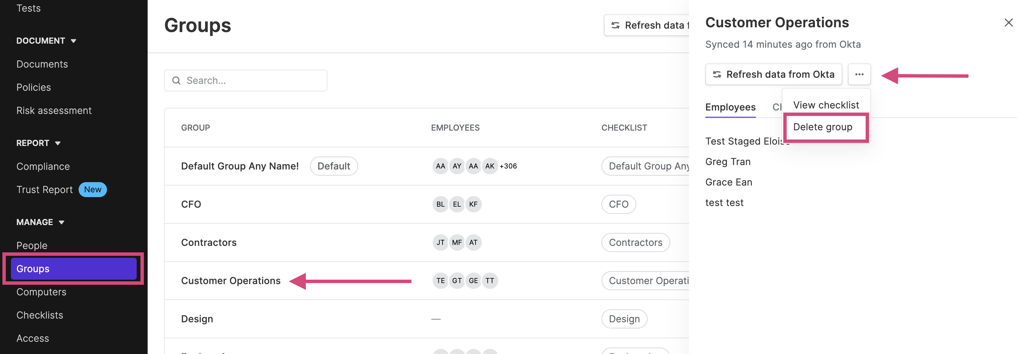This screenshot has height=354, width=1030.
Task: Click the EL avatar in CFO row
Action: pyautogui.click(x=457, y=204)
